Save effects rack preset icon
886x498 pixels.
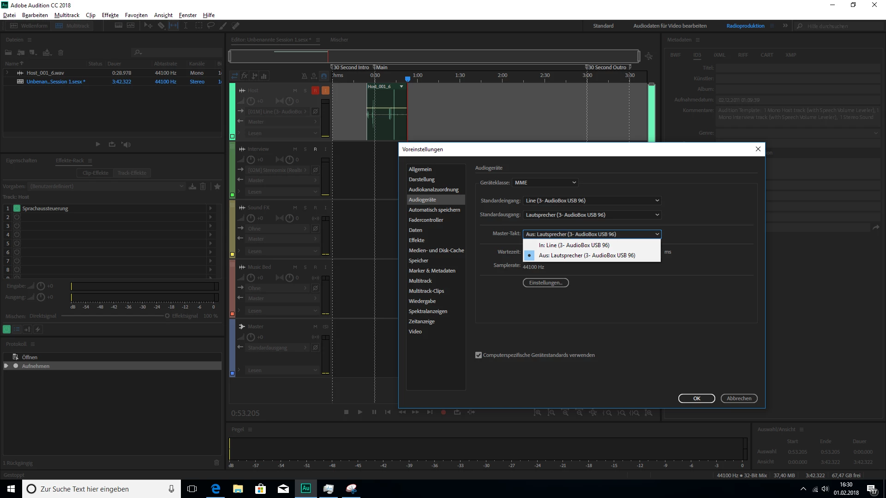(192, 186)
